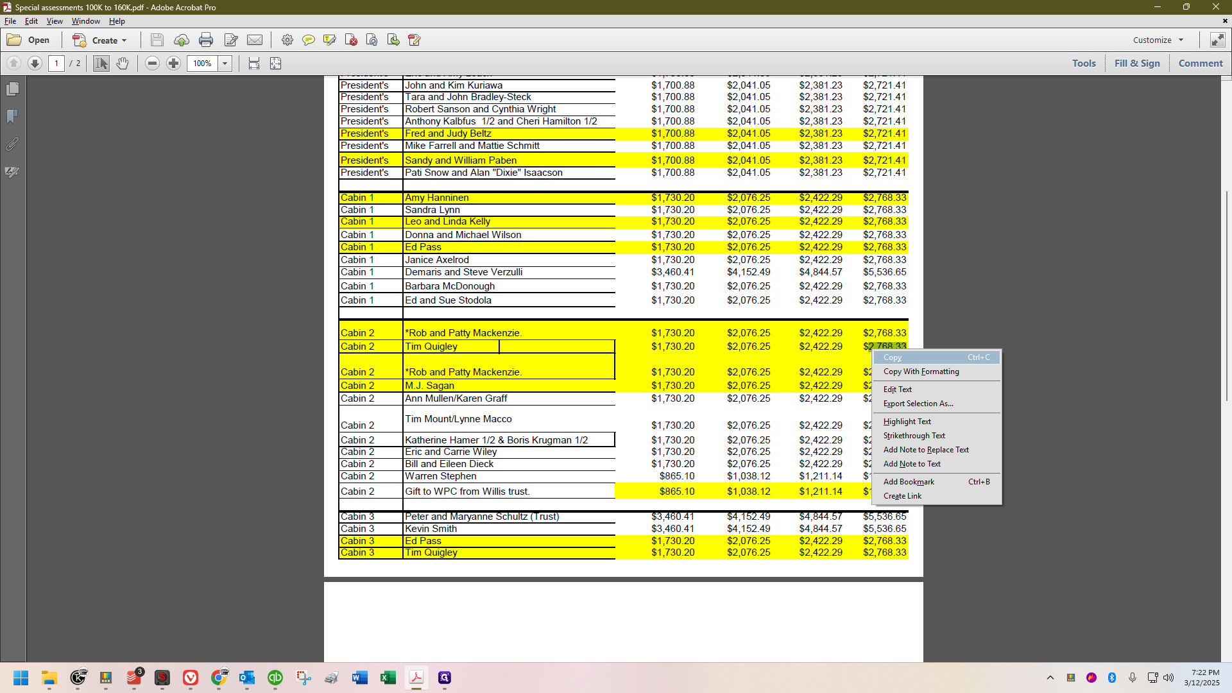Choose Export Selection As...
Image resolution: width=1232 pixels, height=693 pixels.
click(x=937, y=404)
